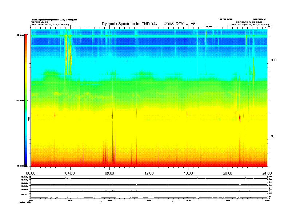Click the "-160.00" color scale label
The width and height of the screenshot is (288, 223).
[20, 166]
